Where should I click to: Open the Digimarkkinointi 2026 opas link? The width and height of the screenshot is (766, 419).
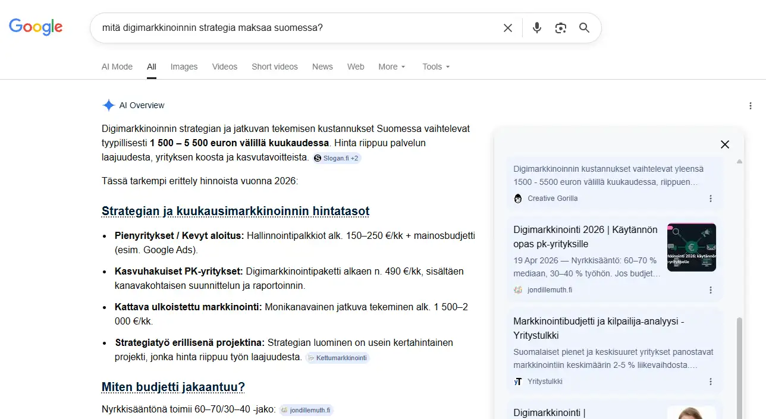pos(585,237)
